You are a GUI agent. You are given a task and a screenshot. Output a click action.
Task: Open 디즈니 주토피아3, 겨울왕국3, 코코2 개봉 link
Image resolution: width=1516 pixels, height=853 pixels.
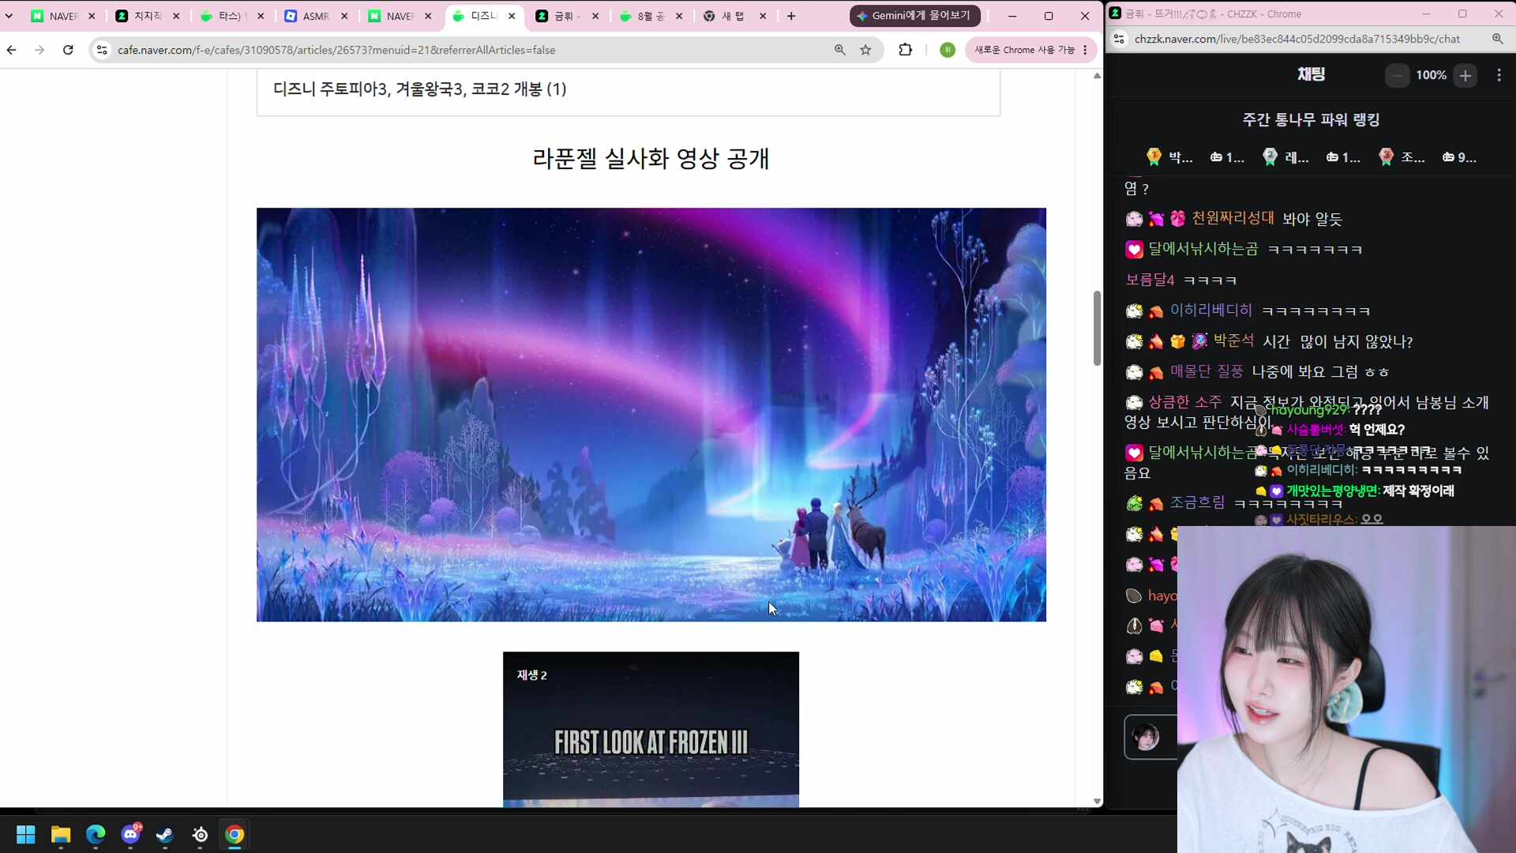(x=420, y=89)
